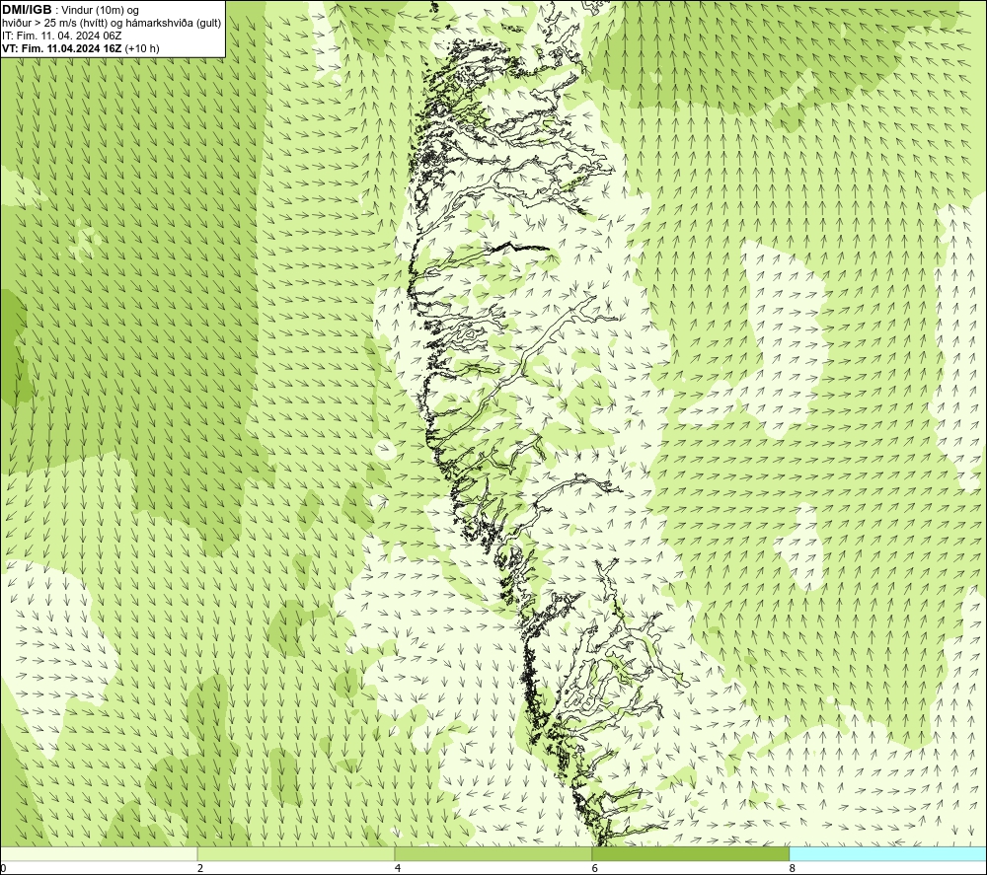The width and height of the screenshot is (987, 875).
Task: Click the IT: Fim. 11. 04. 2024 06Z line
Action: 61,36
